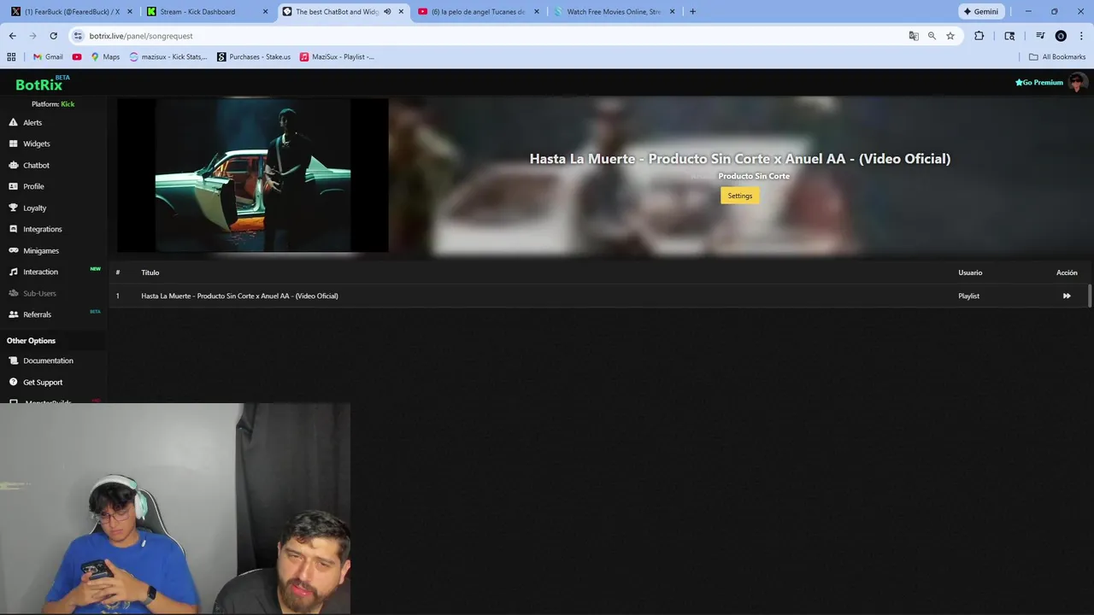Close the Kick Dashboard tab

coord(265,12)
